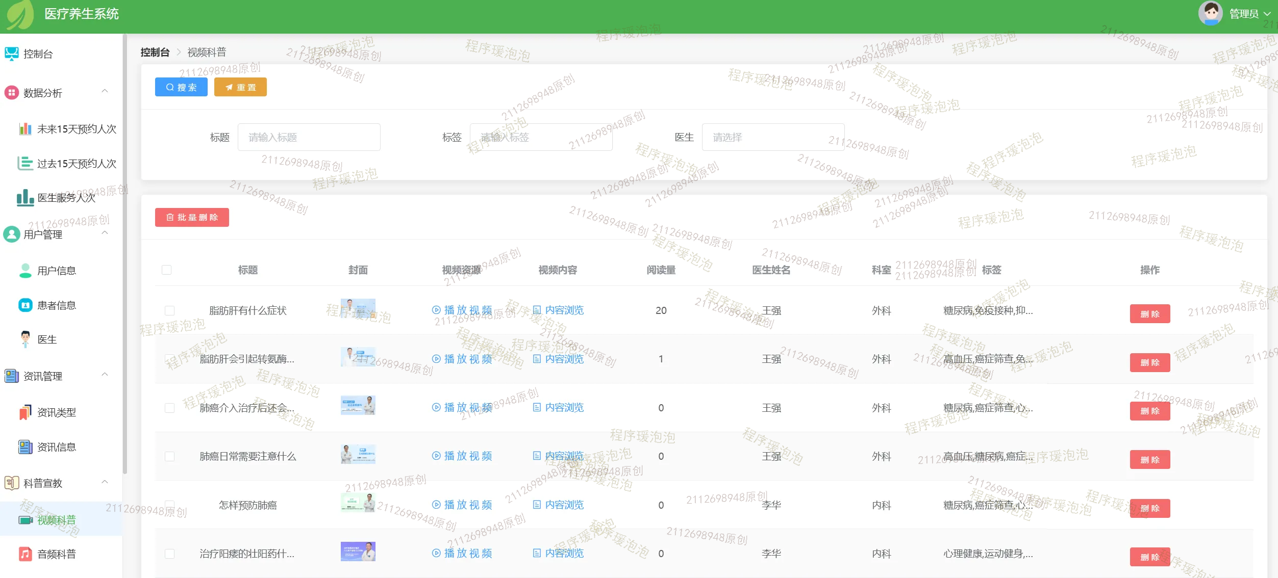Play video for 怎样预防肺癌 row

pyautogui.click(x=462, y=505)
